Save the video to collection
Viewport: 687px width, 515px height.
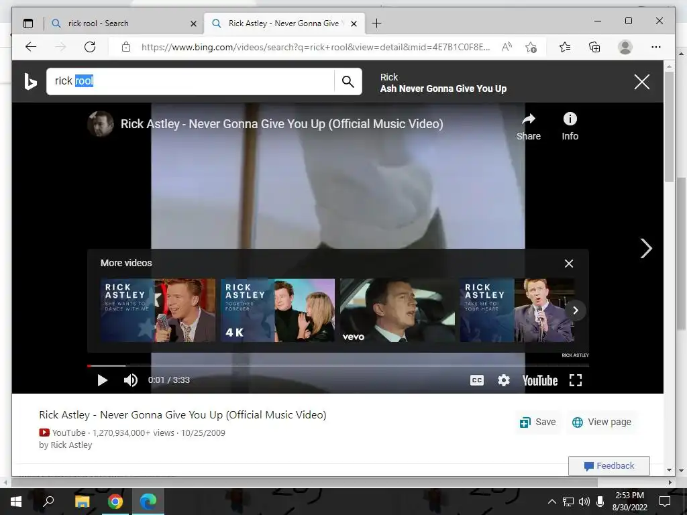(537, 422)
